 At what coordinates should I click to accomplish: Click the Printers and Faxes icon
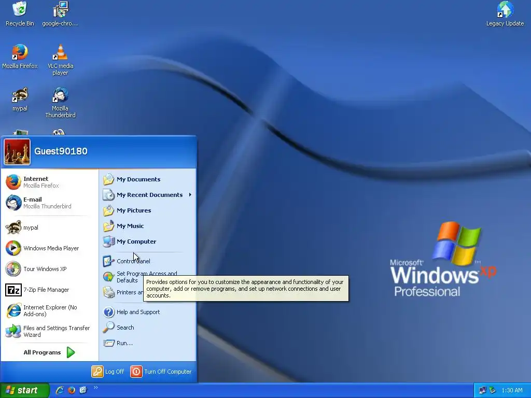(109, 292)
